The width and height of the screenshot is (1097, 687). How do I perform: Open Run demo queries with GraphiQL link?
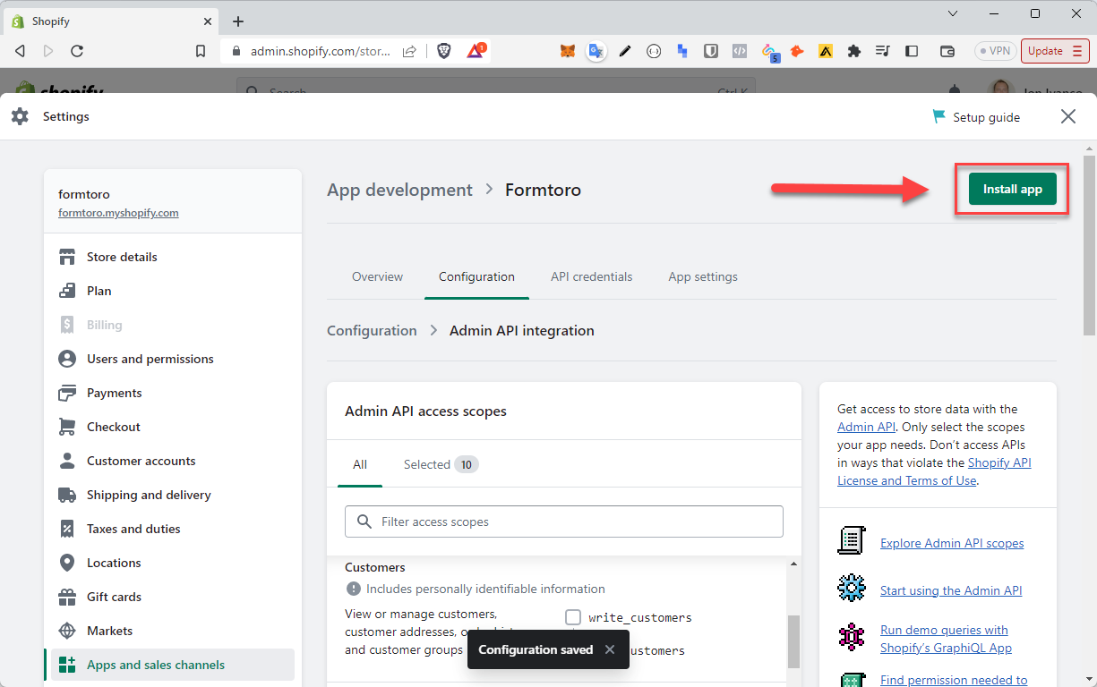[x=946, y=639]
